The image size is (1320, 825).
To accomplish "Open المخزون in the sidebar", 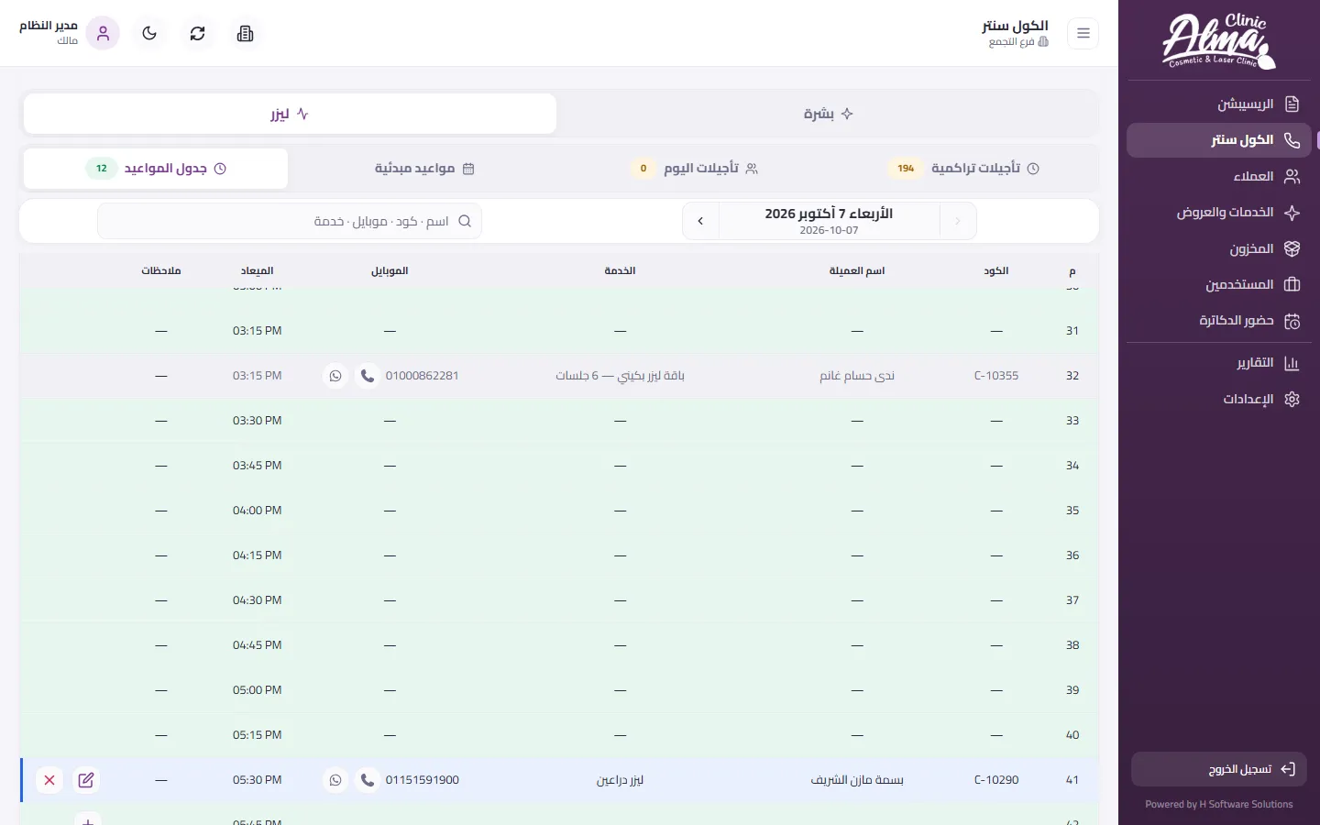I will (1219, 248).
